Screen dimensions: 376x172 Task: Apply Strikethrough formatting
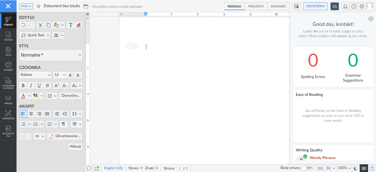coord(47,86)
